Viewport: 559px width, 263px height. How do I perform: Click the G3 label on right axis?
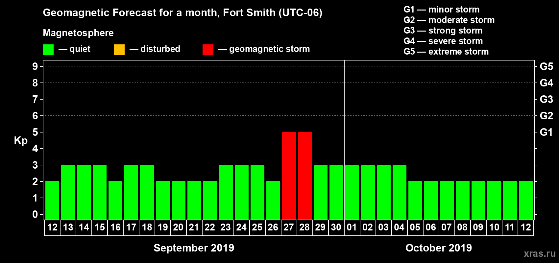[x=547, y=99]
